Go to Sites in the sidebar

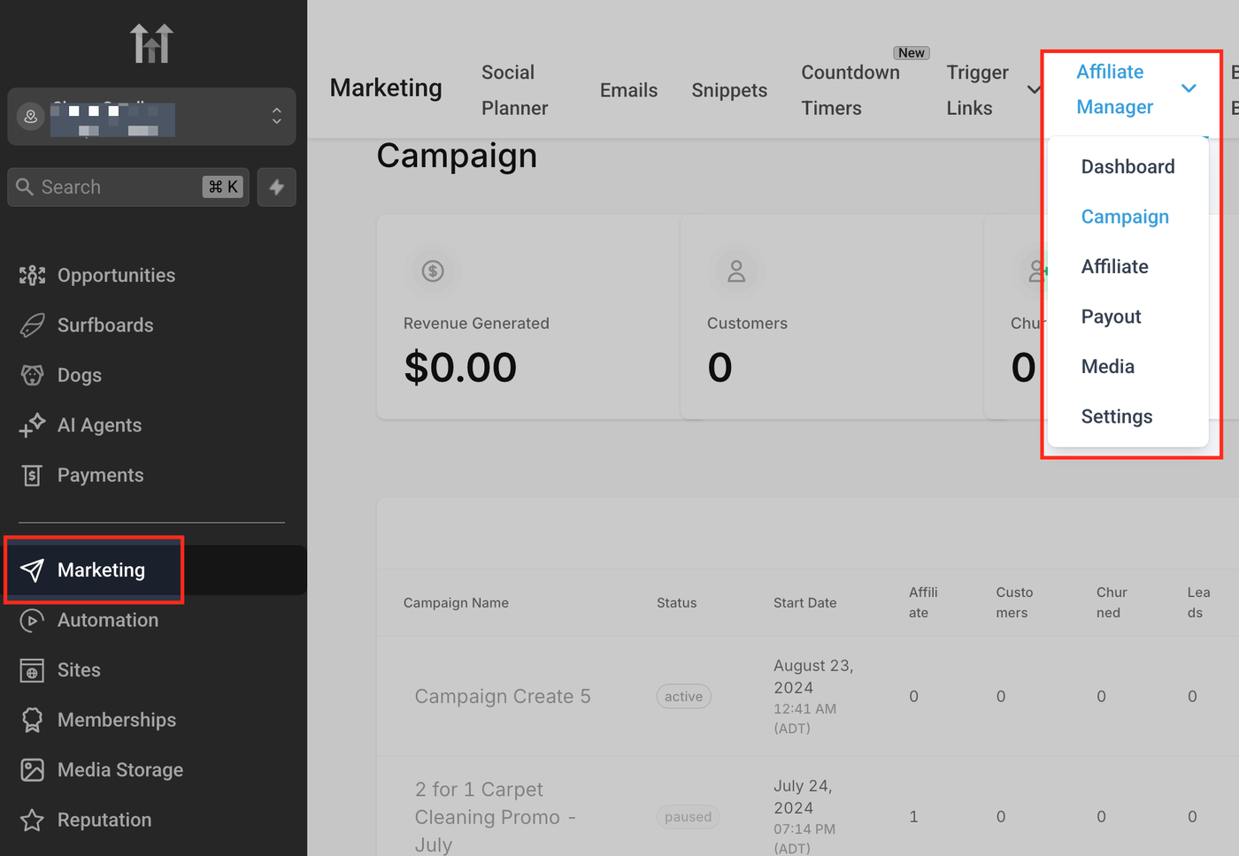click(79, 670)
